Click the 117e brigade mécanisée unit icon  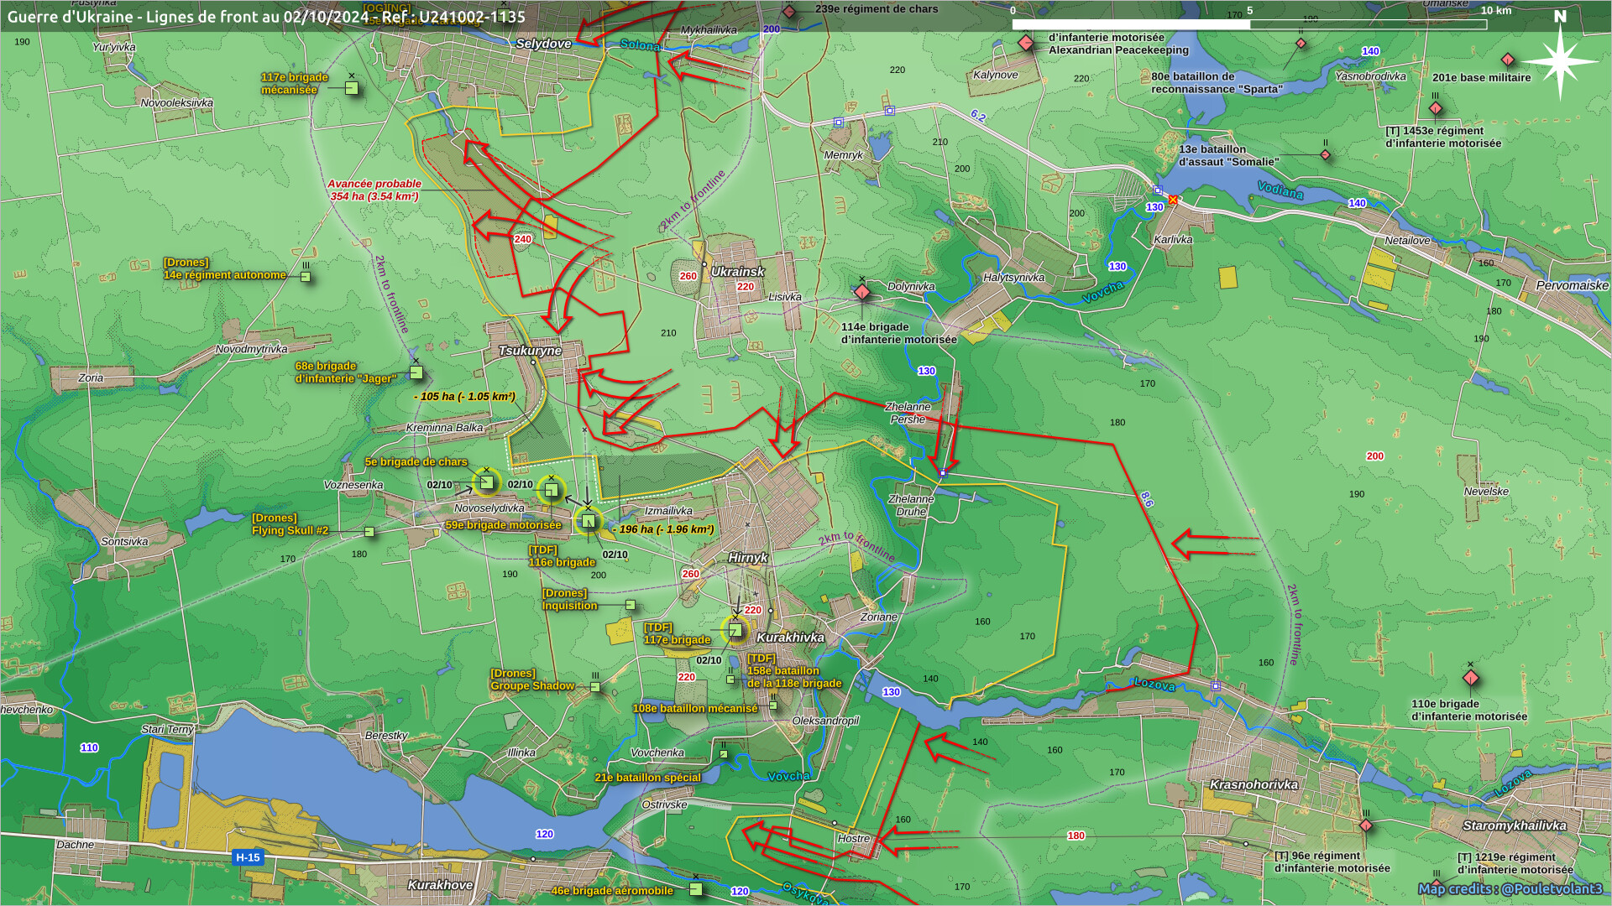[x=352, y=88]
